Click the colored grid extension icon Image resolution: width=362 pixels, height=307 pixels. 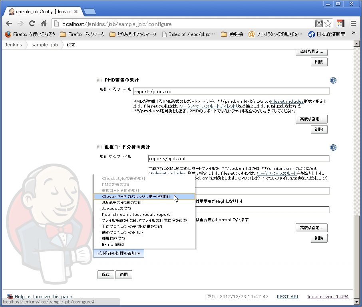[x=340, y=24]
